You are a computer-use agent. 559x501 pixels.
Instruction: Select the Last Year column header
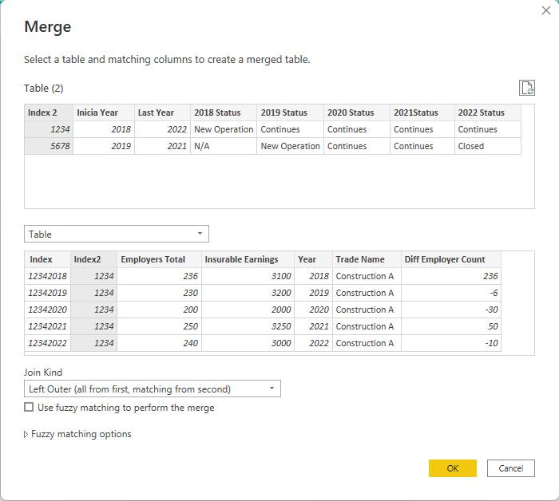pos(162,112)
